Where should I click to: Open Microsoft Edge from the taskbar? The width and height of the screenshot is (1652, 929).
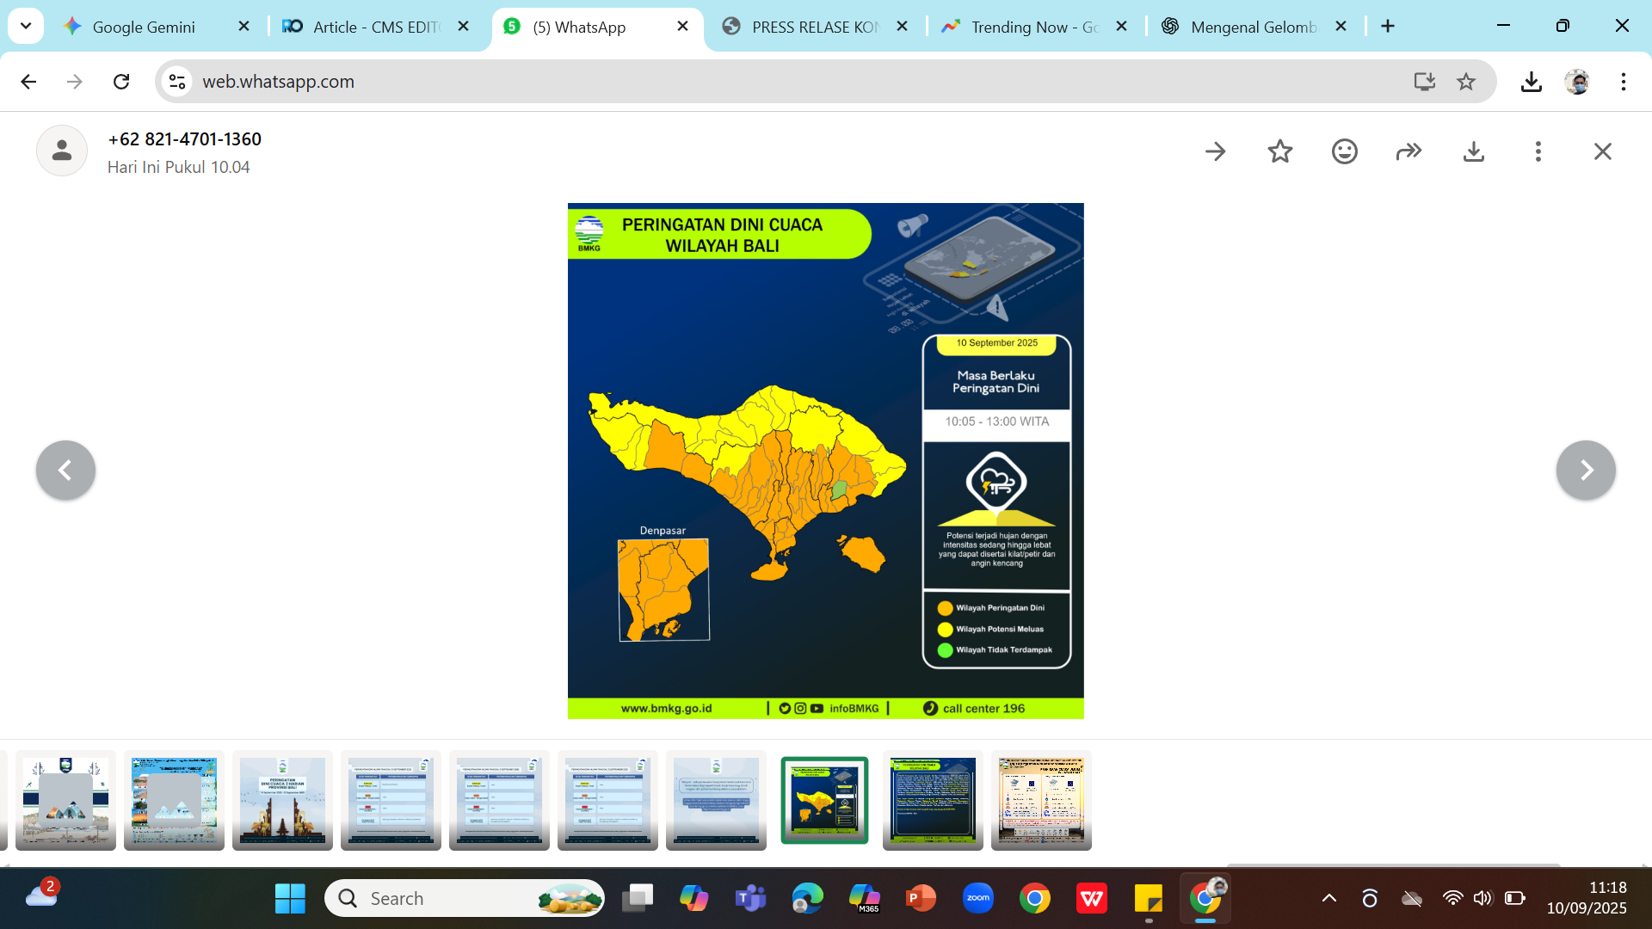pyautogui.click(x=808, y=899)
